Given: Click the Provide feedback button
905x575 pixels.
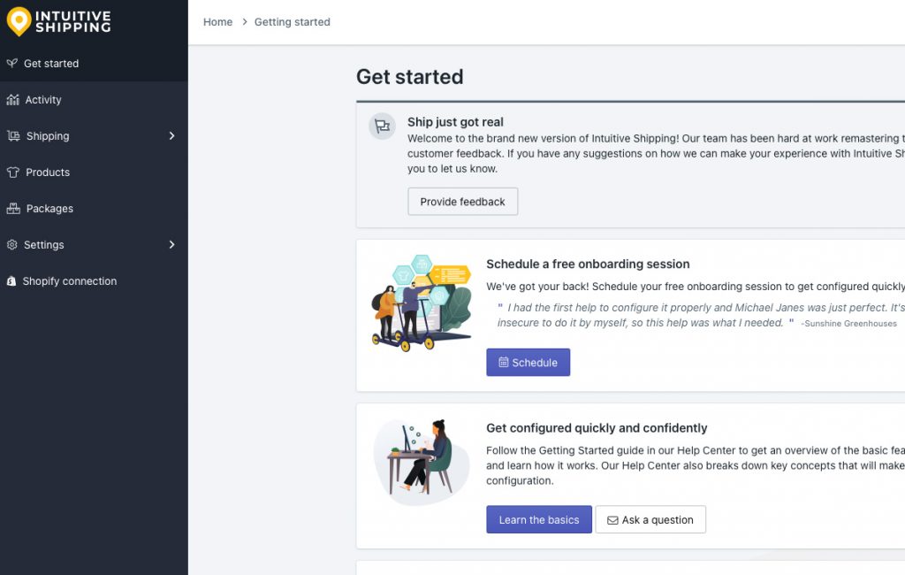Looking at the screenshot, I should tap(463, 202).
